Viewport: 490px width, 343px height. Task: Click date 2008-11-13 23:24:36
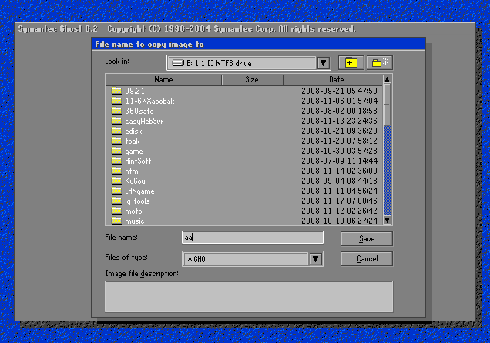coord(339,121)
